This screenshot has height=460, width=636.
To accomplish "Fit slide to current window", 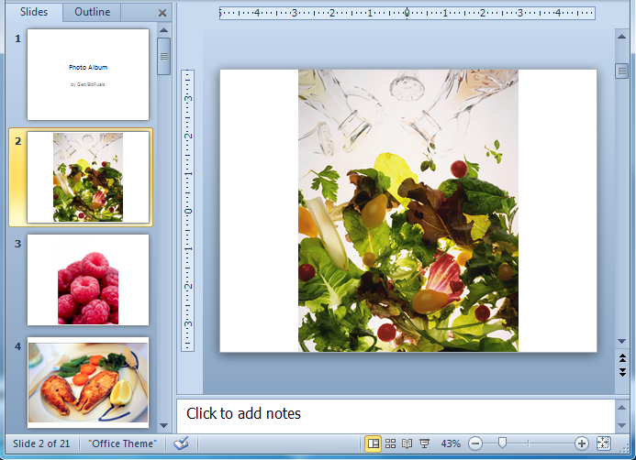I will [x=603, y=444].
